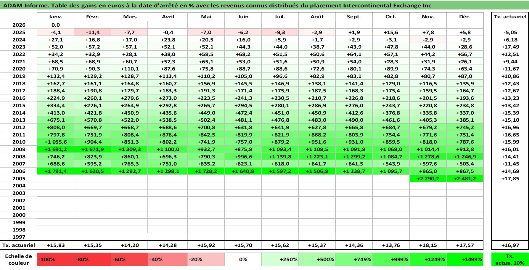The image size is (529, 270).
Task: Click the -5,05 actuarial rate for 2025
Action: click(x=510, y=32)
